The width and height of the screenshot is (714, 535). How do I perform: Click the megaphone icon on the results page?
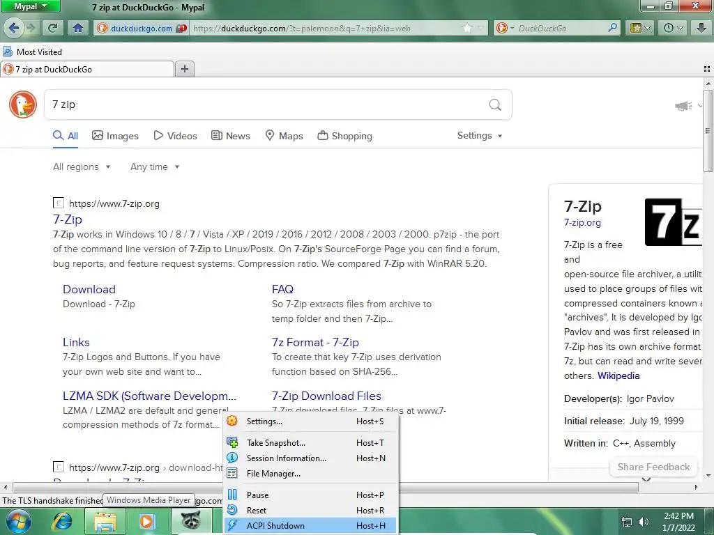click(x=683, y=106)
